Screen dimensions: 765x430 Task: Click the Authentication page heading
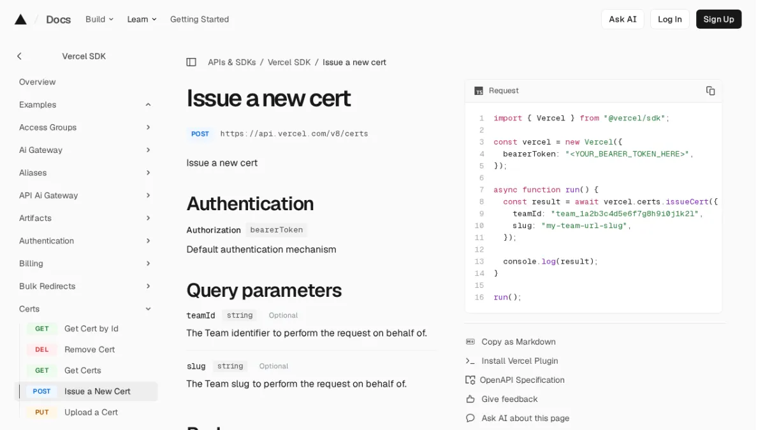250,204
